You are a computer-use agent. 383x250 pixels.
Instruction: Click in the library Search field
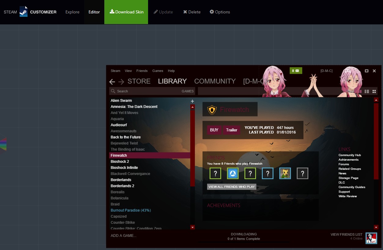point(145,91)
